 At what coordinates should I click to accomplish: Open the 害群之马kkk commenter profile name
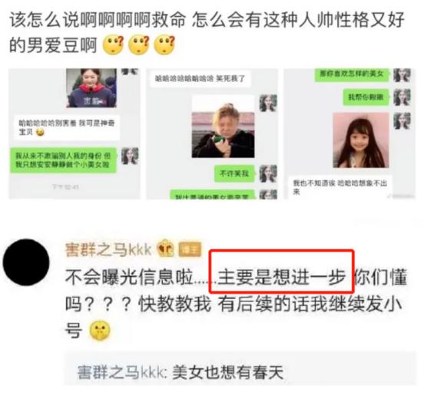[108, 249]
